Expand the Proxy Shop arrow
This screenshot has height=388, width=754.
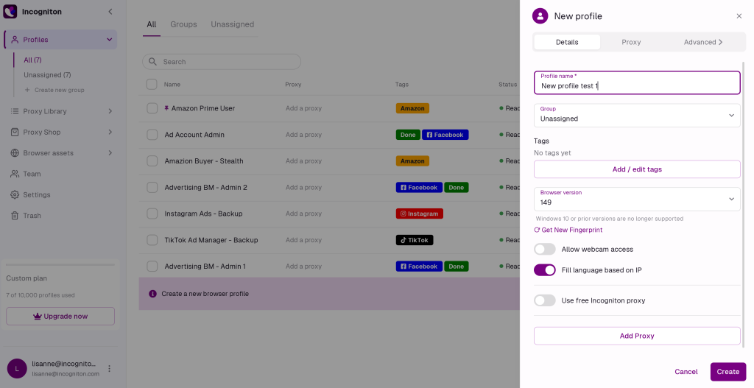tap(110, 133)
